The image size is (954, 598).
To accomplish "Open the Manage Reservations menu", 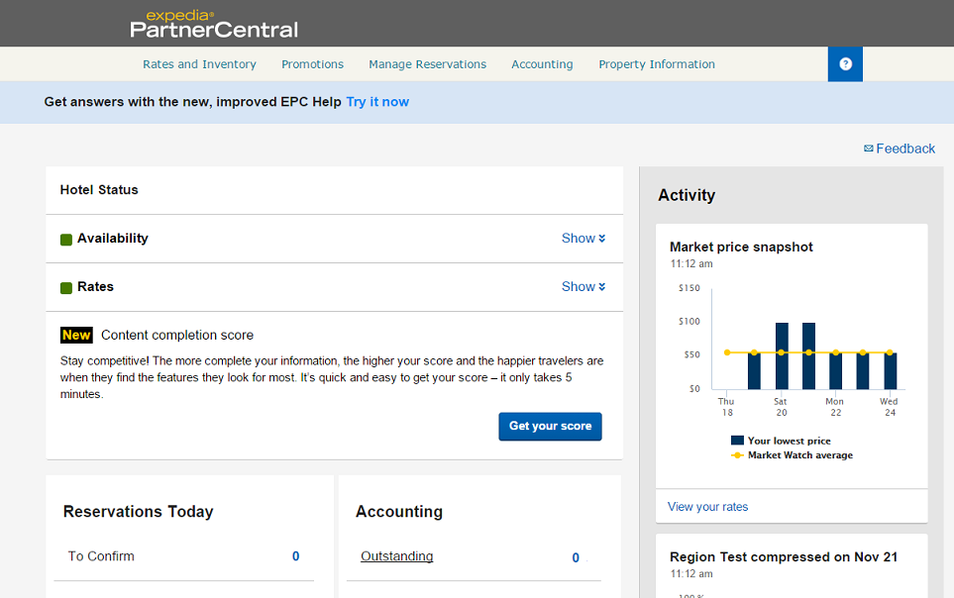I will pos(427,64).
